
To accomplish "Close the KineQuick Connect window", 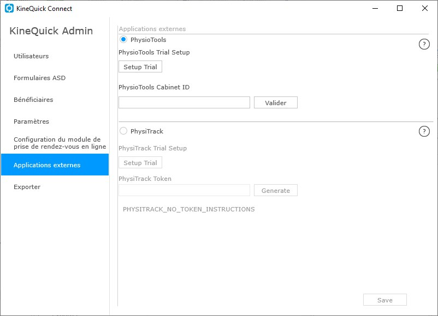I will coord(424,8).
